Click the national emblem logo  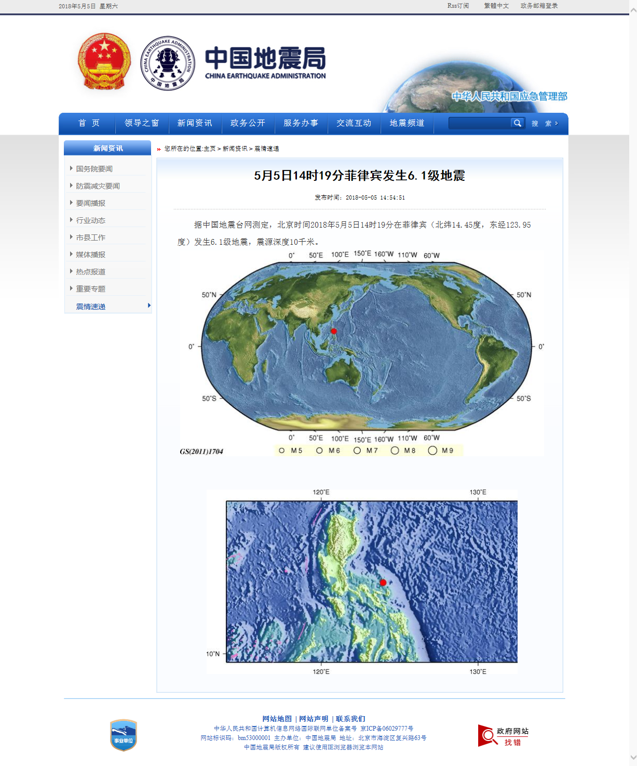pos(104,61)
